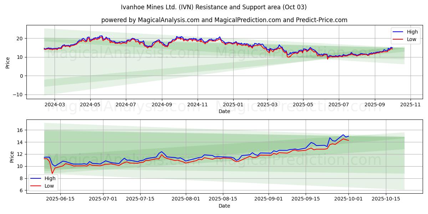
Task: Select the 2025-08-15 date tick label
Action: tap(223, 199)
